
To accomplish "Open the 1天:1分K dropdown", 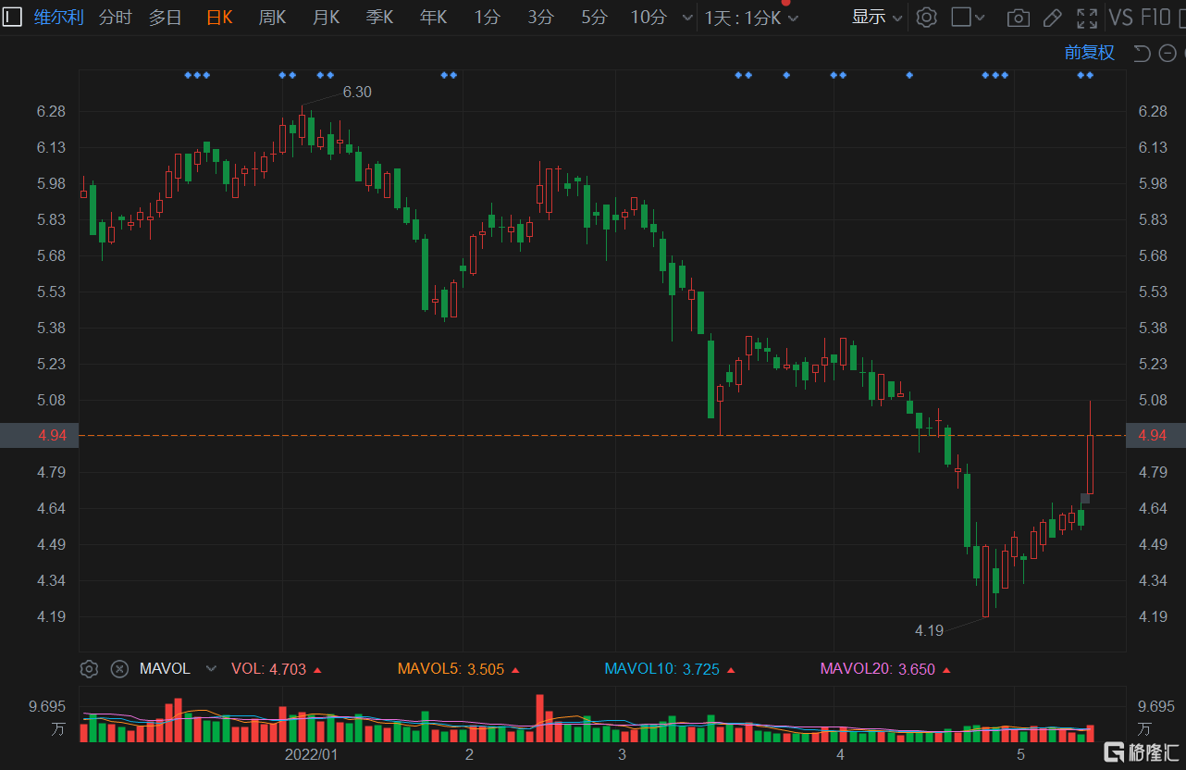I will (751, 18).
